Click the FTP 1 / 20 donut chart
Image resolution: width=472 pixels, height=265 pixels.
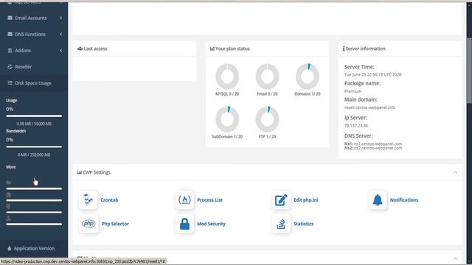(267, 119)
